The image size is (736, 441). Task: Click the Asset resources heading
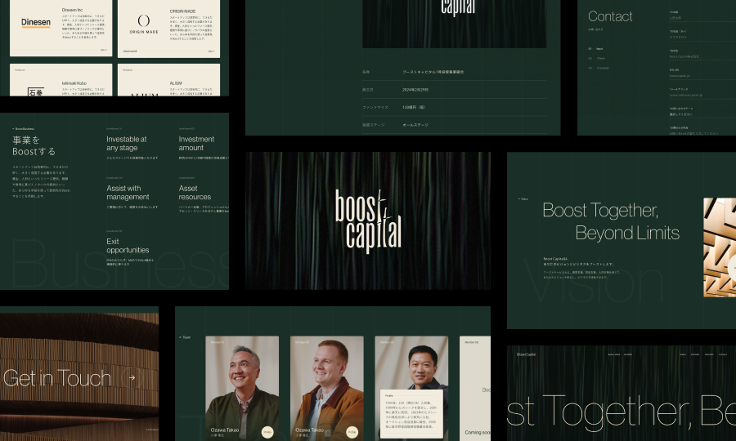click(x=195, y=193)
